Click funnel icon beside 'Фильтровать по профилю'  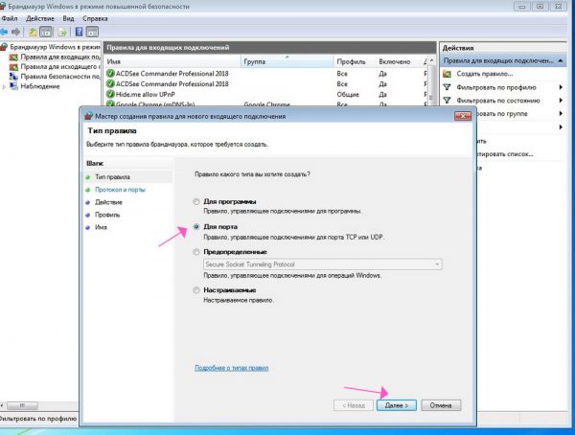point(447,87)
